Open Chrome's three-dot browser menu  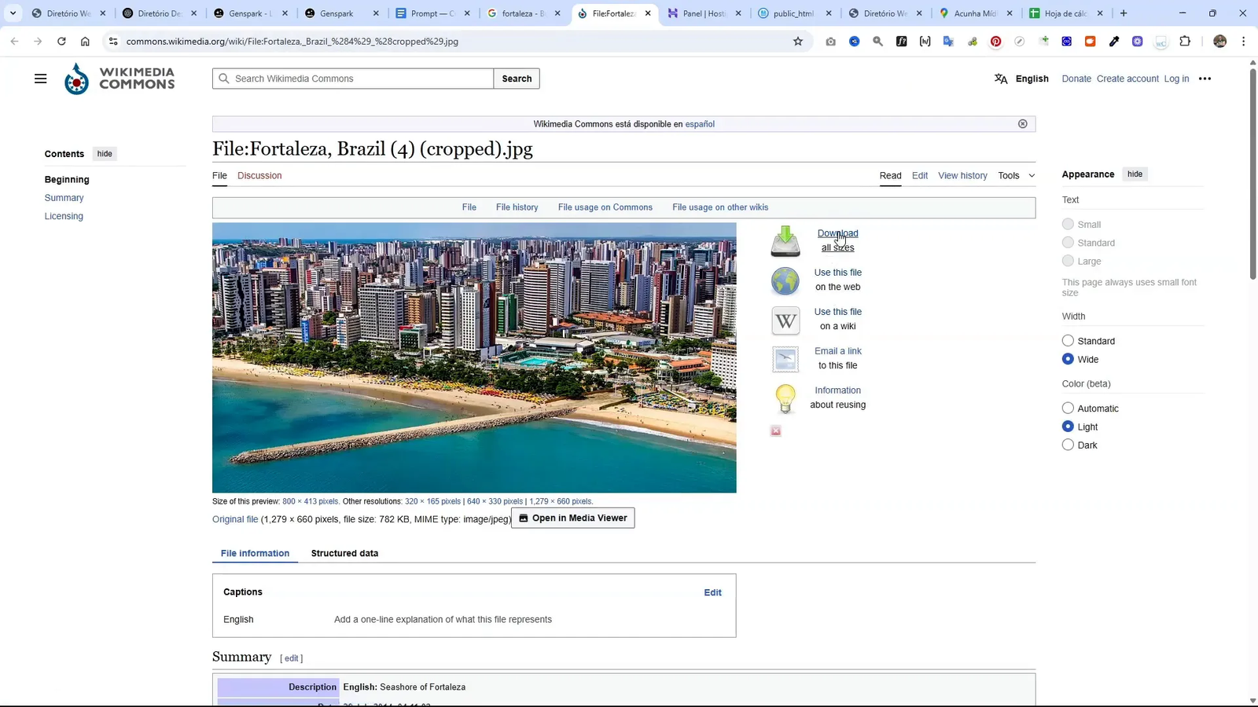click(x=1243, y=42)
